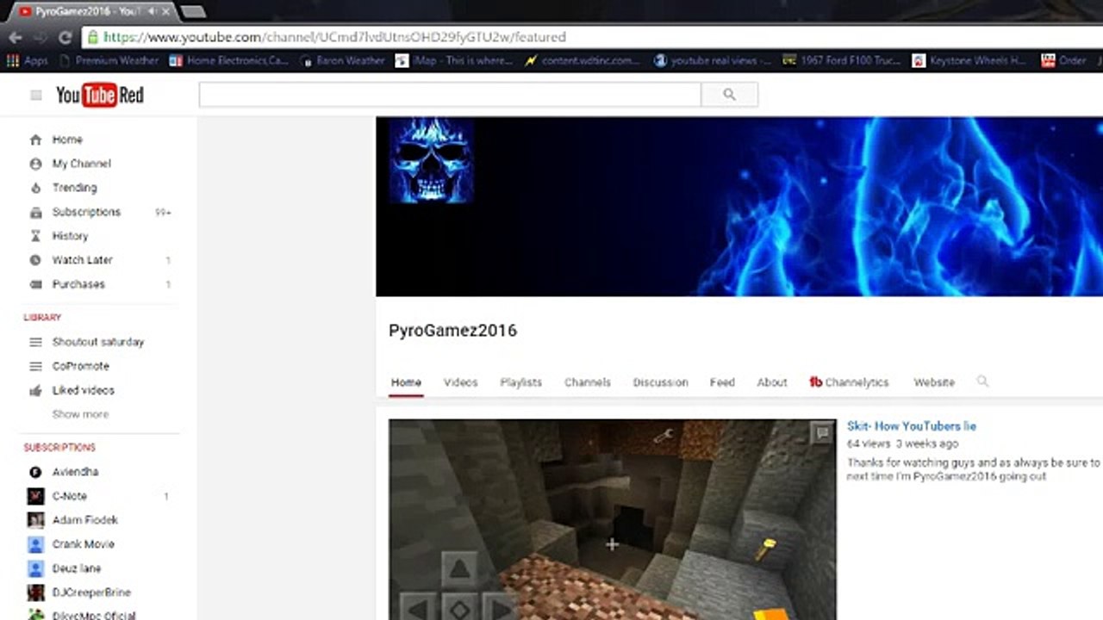
Task: Switch to the Videos tab
Action: point(460,382)
